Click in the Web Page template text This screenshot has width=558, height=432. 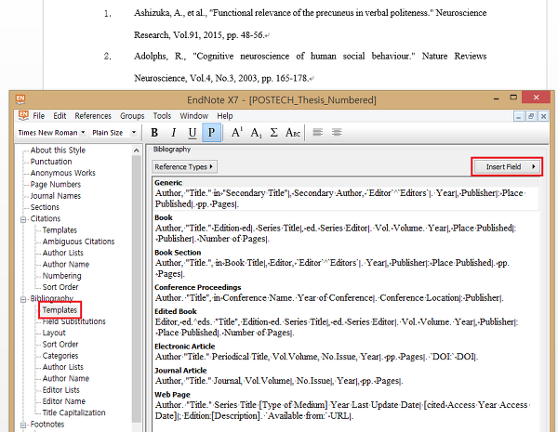tap(342, 411)
